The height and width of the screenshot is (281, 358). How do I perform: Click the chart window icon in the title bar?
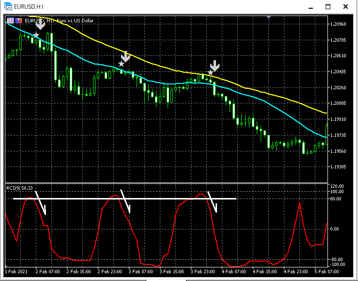coord(8,6)
